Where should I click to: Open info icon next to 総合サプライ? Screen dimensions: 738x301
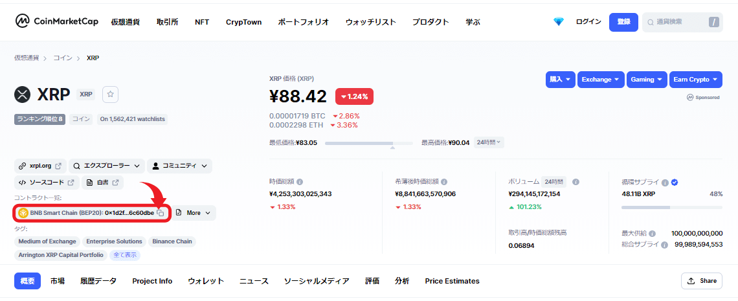pyautogui.click(x=665, y=245)
